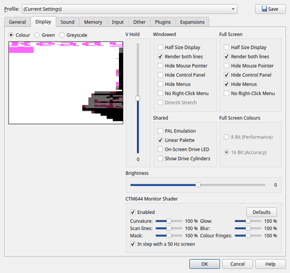
Task: Switch to the Sound tab
Action: 68,22
